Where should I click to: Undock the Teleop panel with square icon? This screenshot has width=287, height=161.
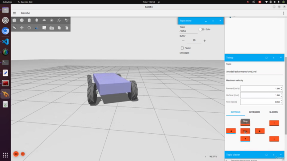(x=266, y=58)
